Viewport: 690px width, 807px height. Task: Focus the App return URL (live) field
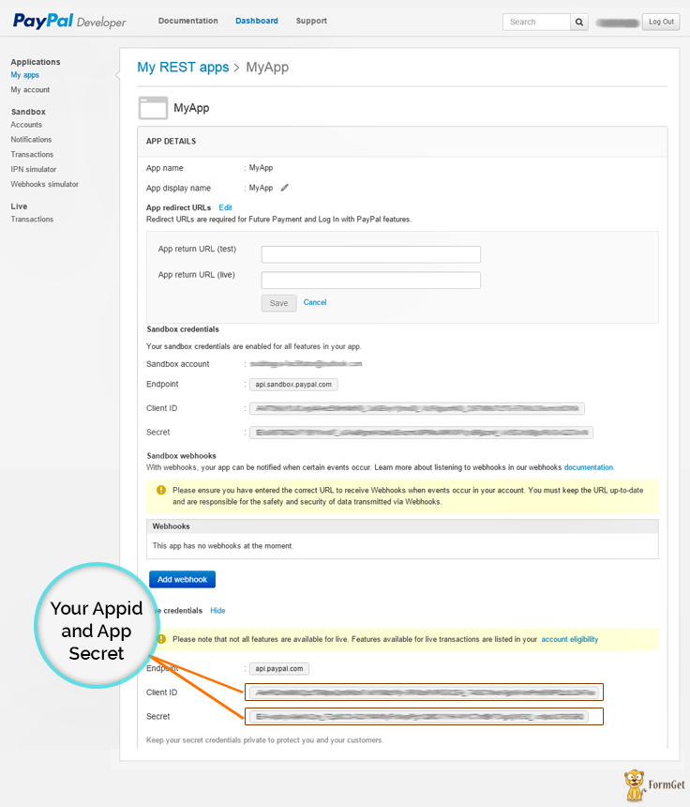[370, 280]
